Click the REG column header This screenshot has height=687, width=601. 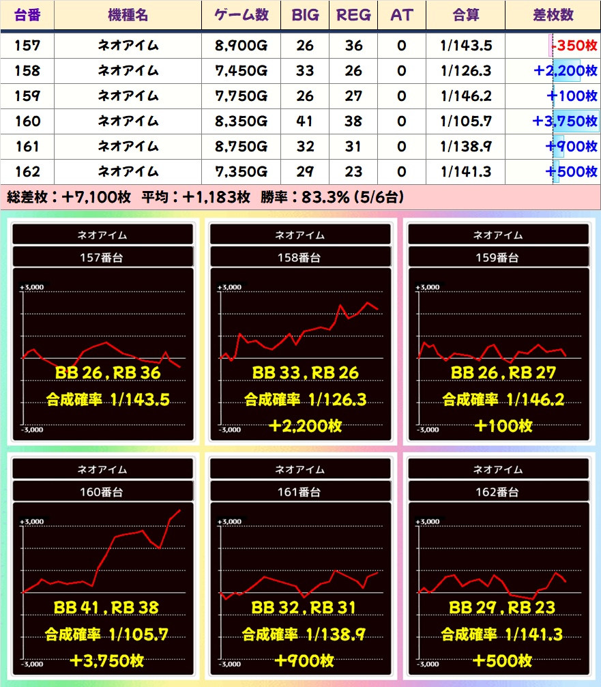click(x=353, y=15)
